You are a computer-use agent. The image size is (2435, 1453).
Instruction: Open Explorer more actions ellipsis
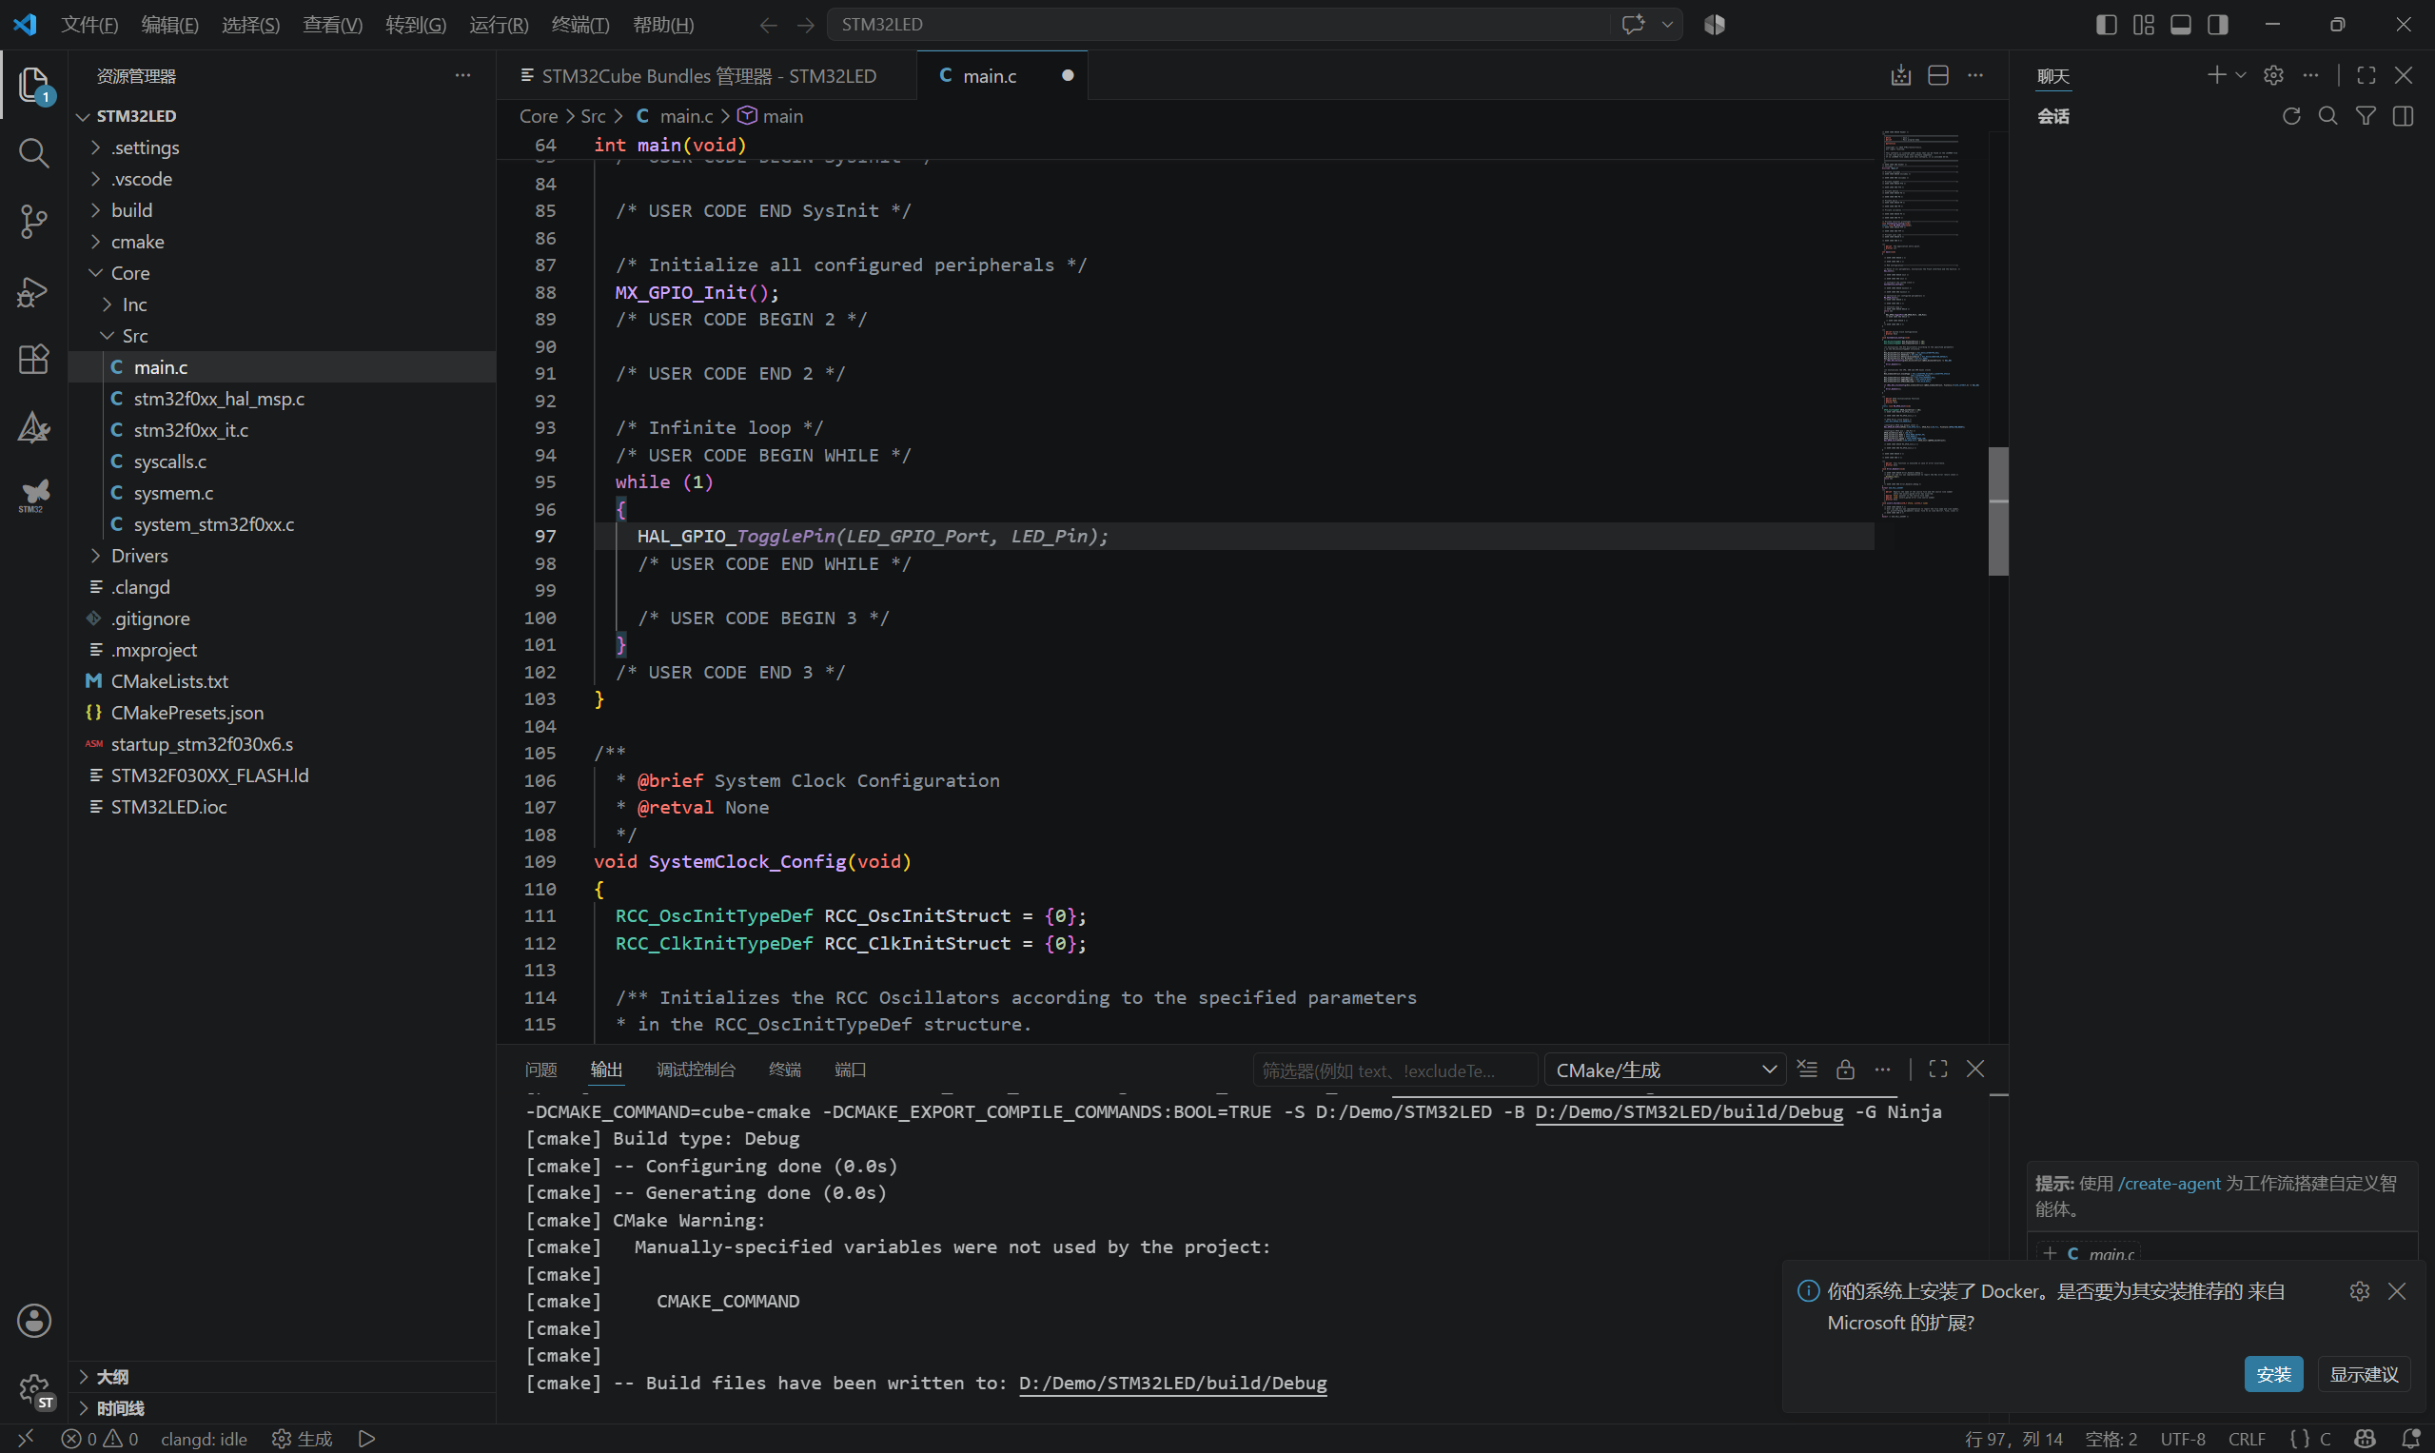pyautogui.click(x=462, y=75)
